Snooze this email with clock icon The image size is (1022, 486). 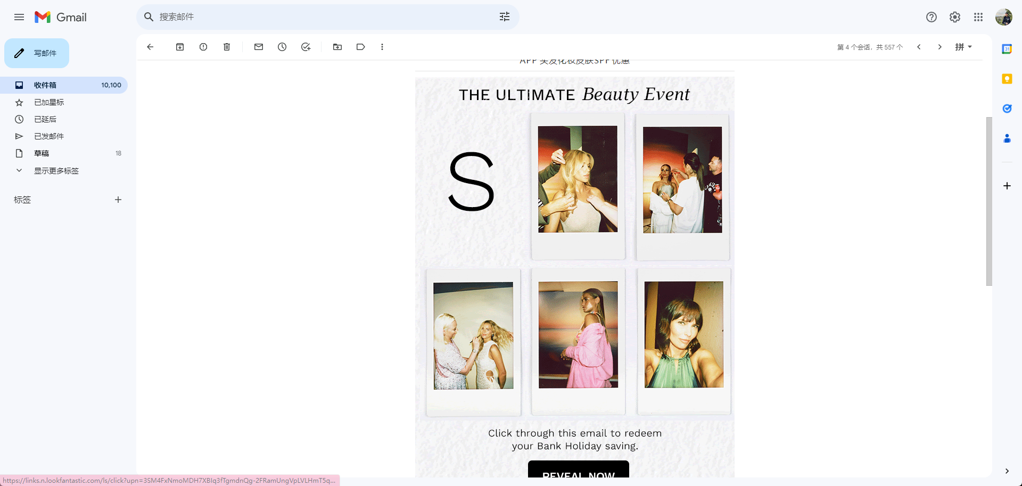[282, 47]
